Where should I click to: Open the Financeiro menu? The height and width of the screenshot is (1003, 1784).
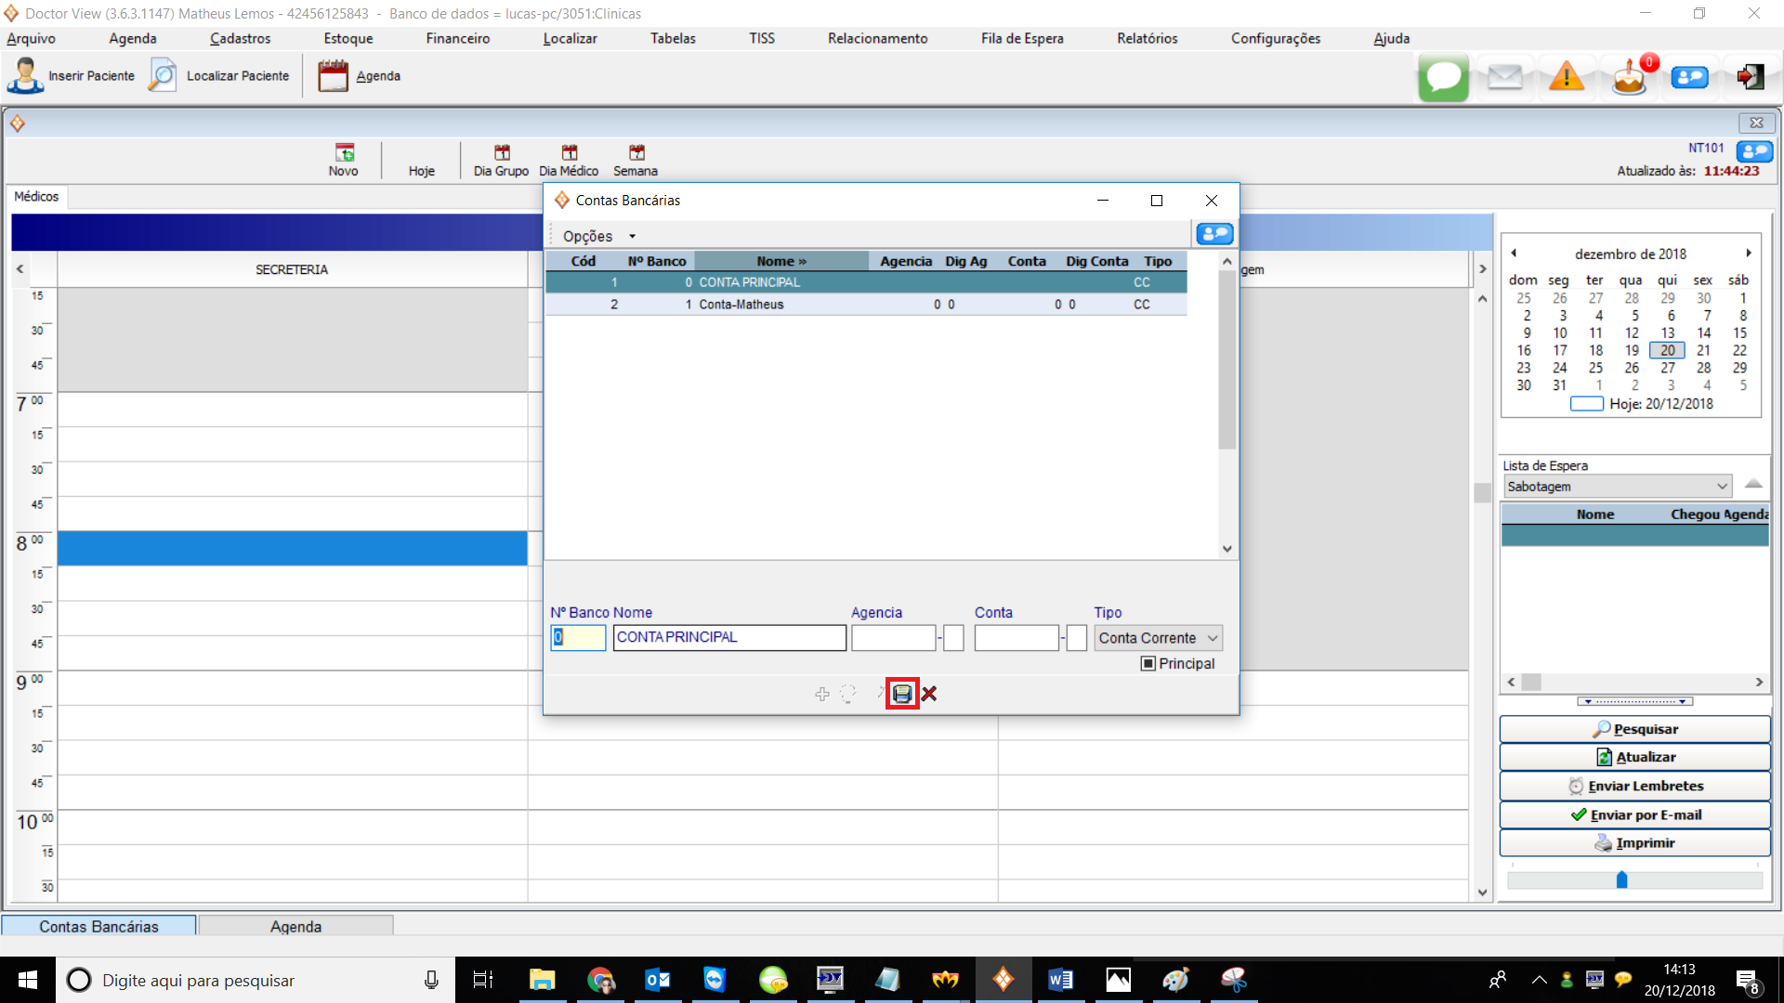457,38
